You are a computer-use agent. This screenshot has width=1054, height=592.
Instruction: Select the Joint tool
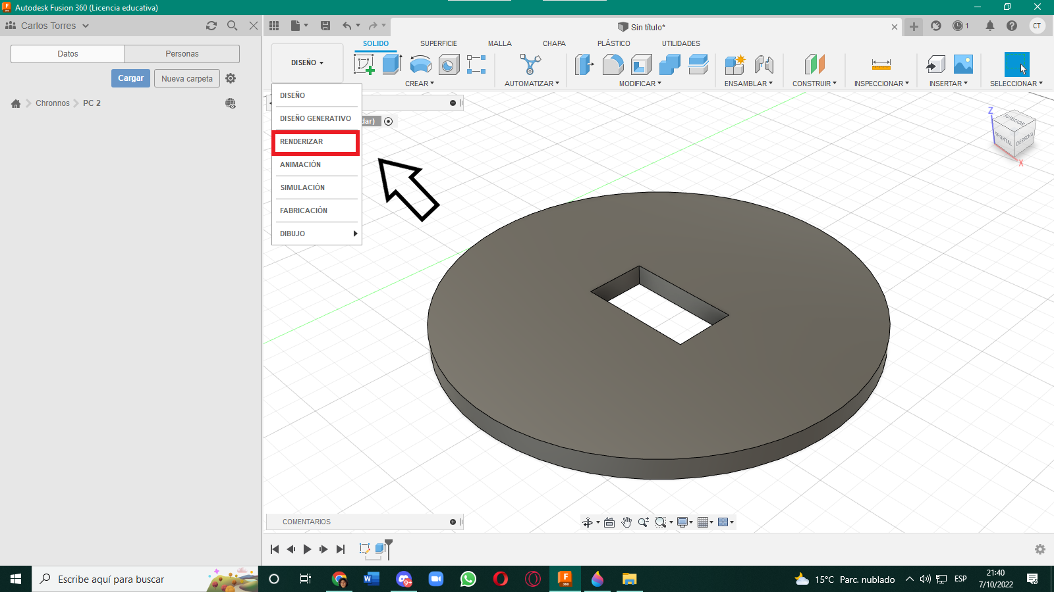coord(763,64)
